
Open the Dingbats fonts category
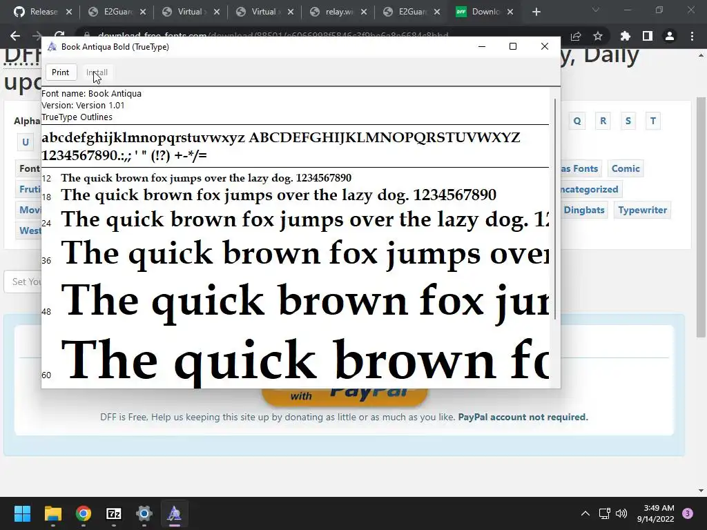583,210
